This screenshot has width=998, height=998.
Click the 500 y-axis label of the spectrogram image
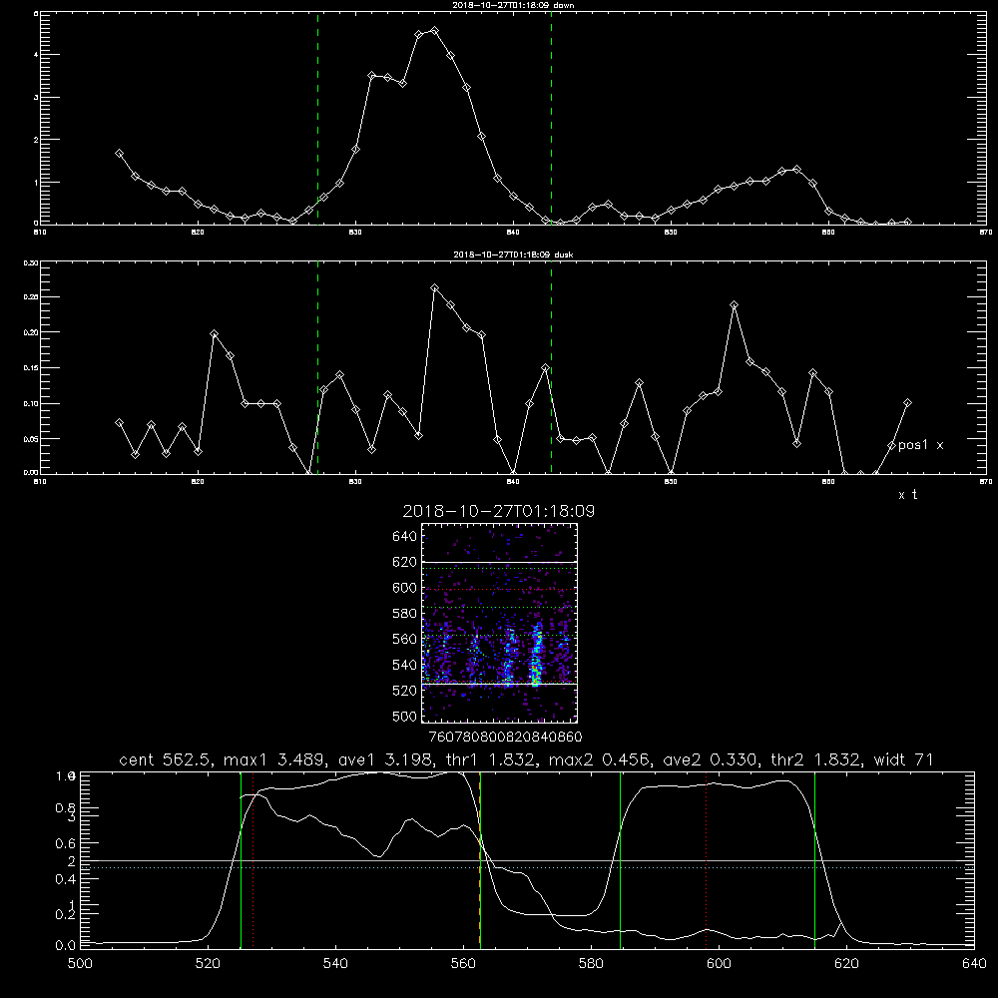click(x=405, y=716)
